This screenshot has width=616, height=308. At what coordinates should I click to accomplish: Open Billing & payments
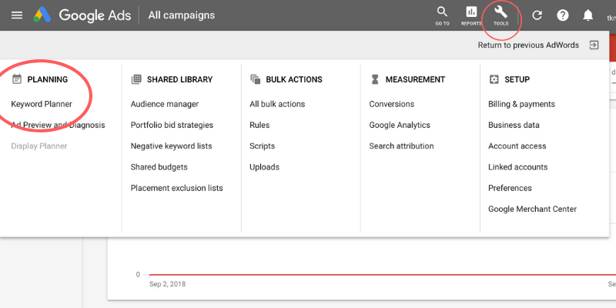pyautogui.click(x=522, y=104)
